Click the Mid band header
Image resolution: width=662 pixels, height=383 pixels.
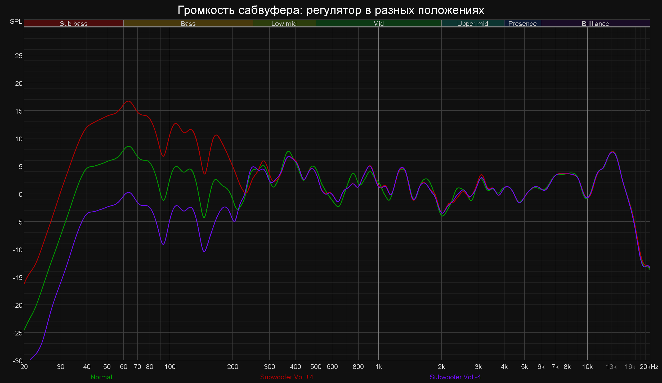pos(378,24)
